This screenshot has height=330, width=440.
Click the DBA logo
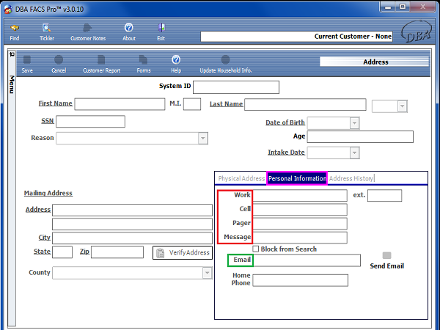[417, 32]
